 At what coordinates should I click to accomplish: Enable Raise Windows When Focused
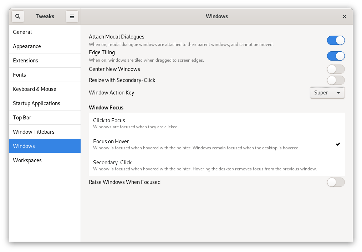336,182
